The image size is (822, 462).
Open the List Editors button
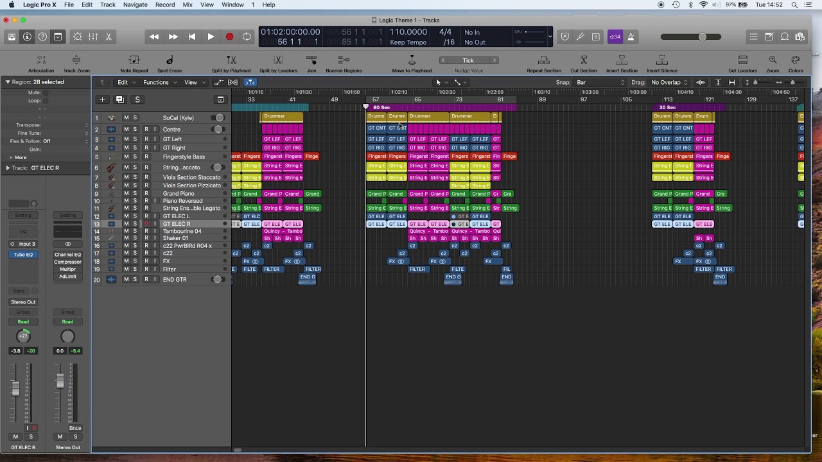point(754,37)
